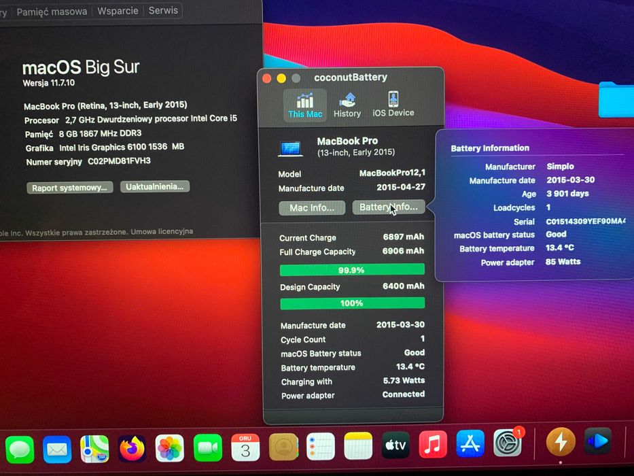This screenshot has height=476, width=634.
Task: Click the coconutBattery lightning icon in Dock
Action: (x=561, y=441)
